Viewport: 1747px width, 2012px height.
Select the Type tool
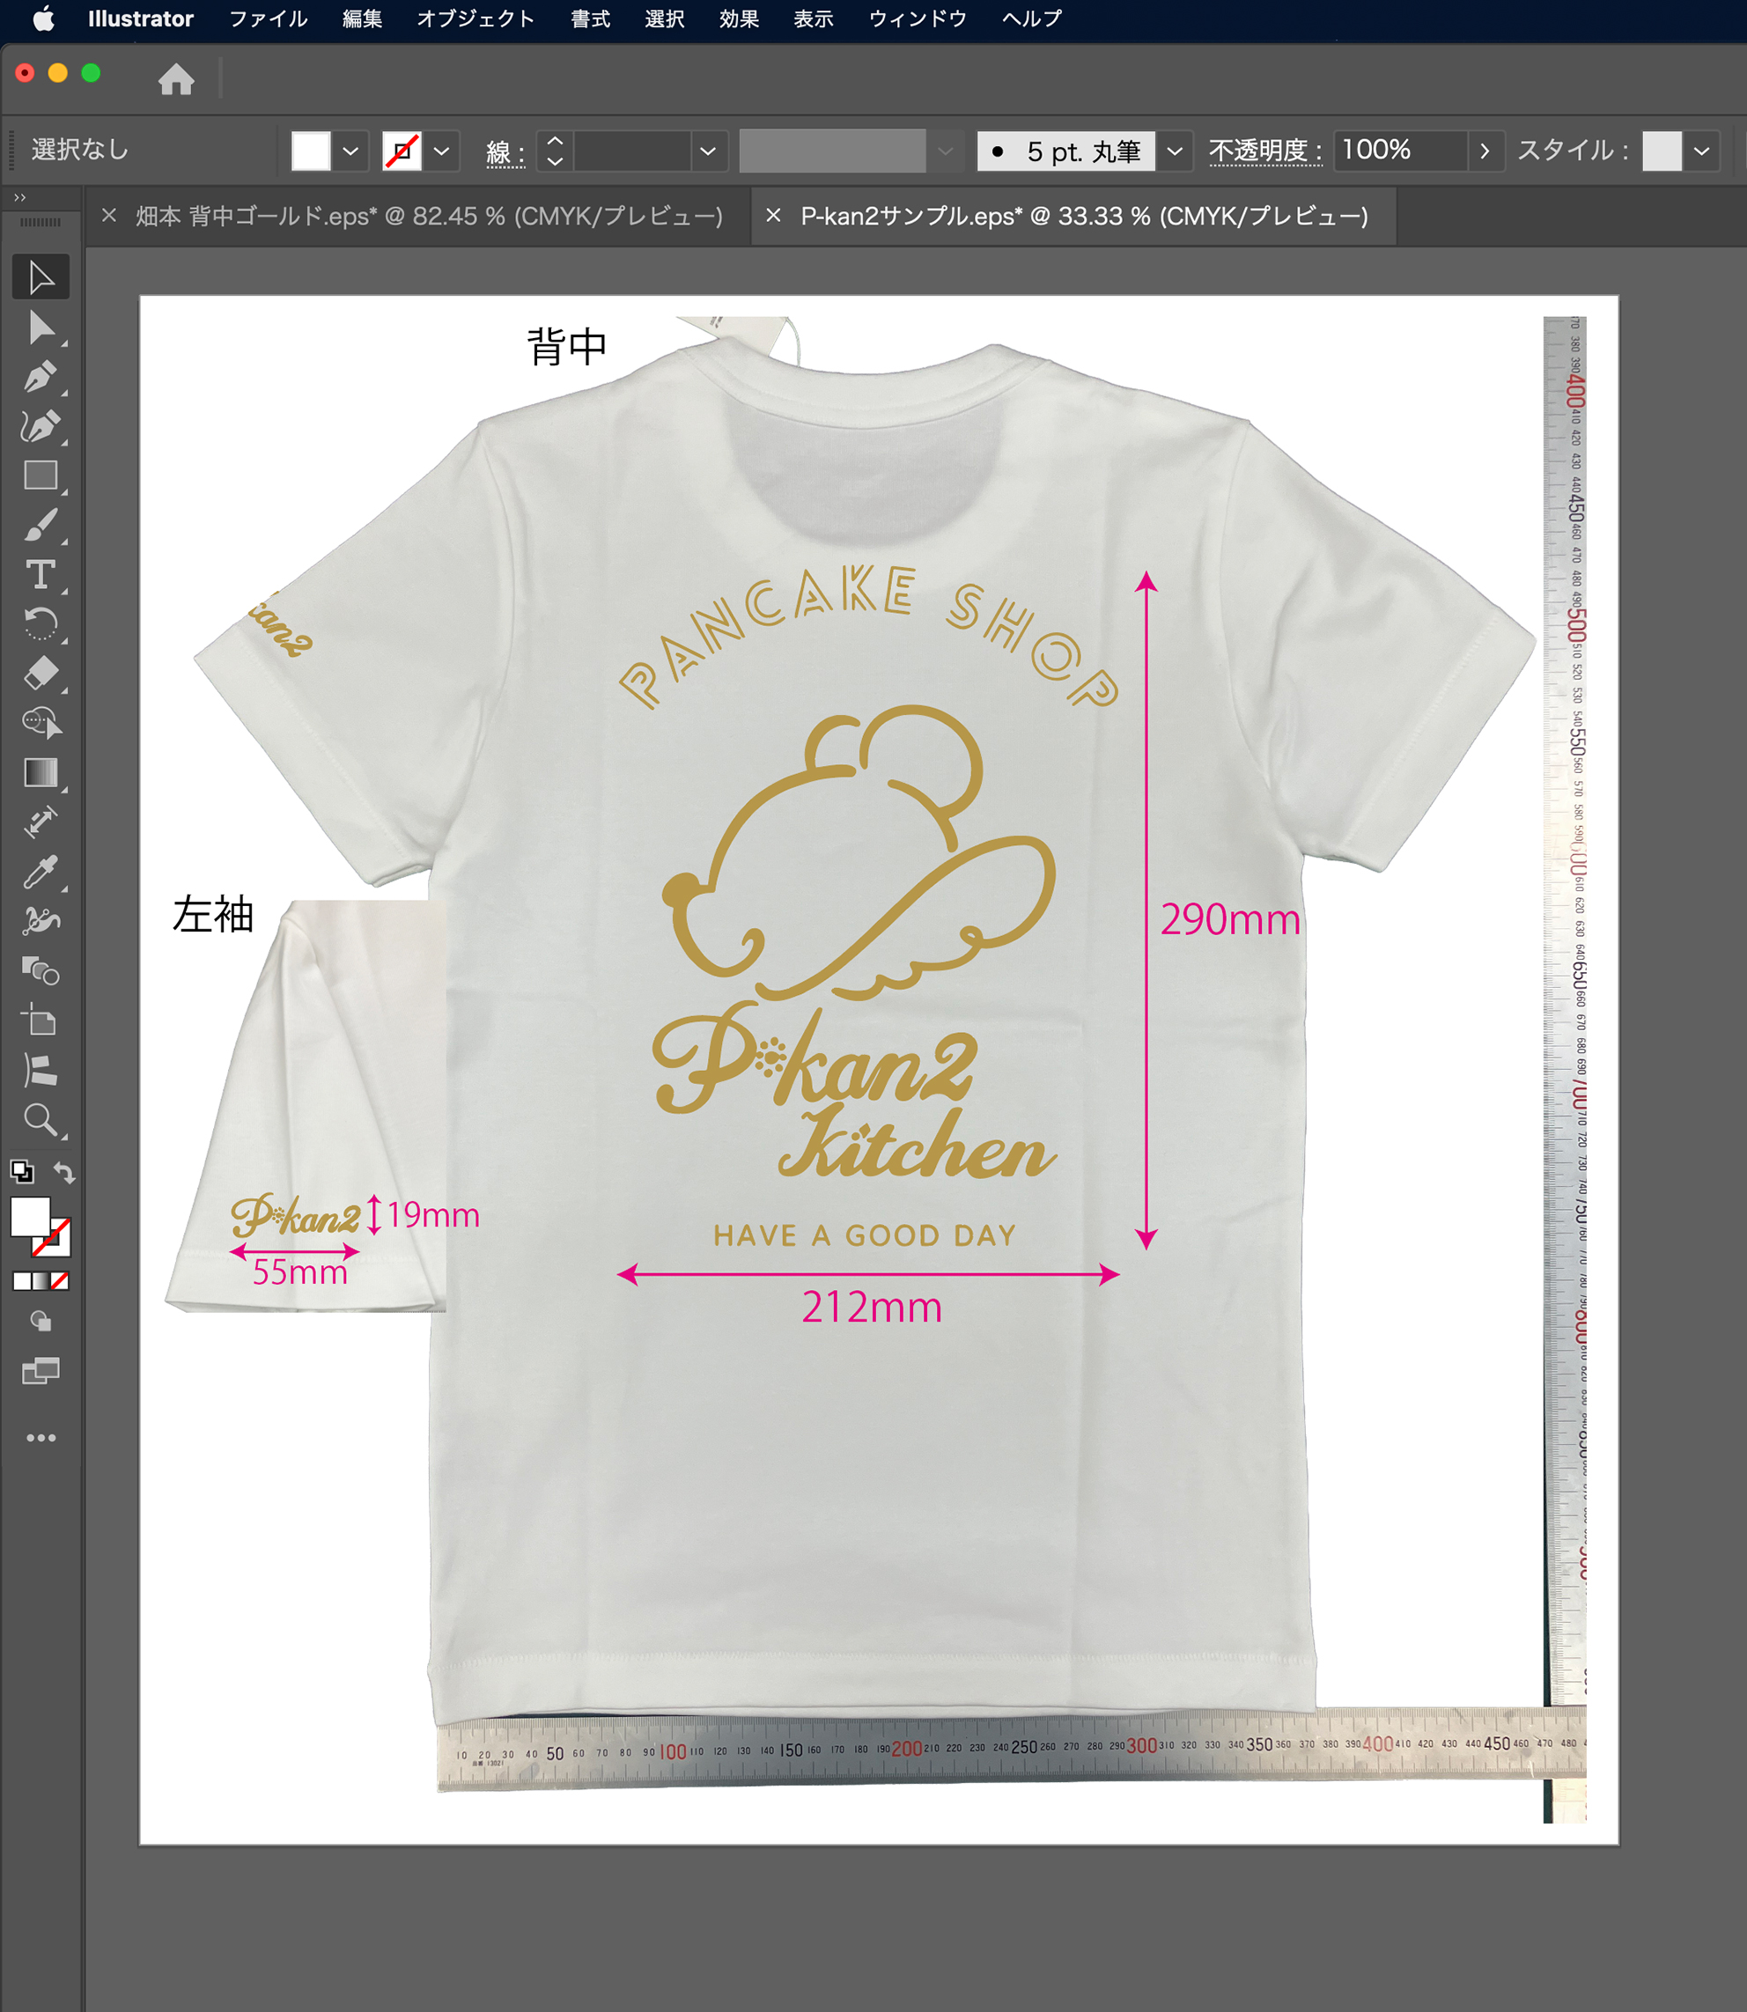(x=41, y=575)
